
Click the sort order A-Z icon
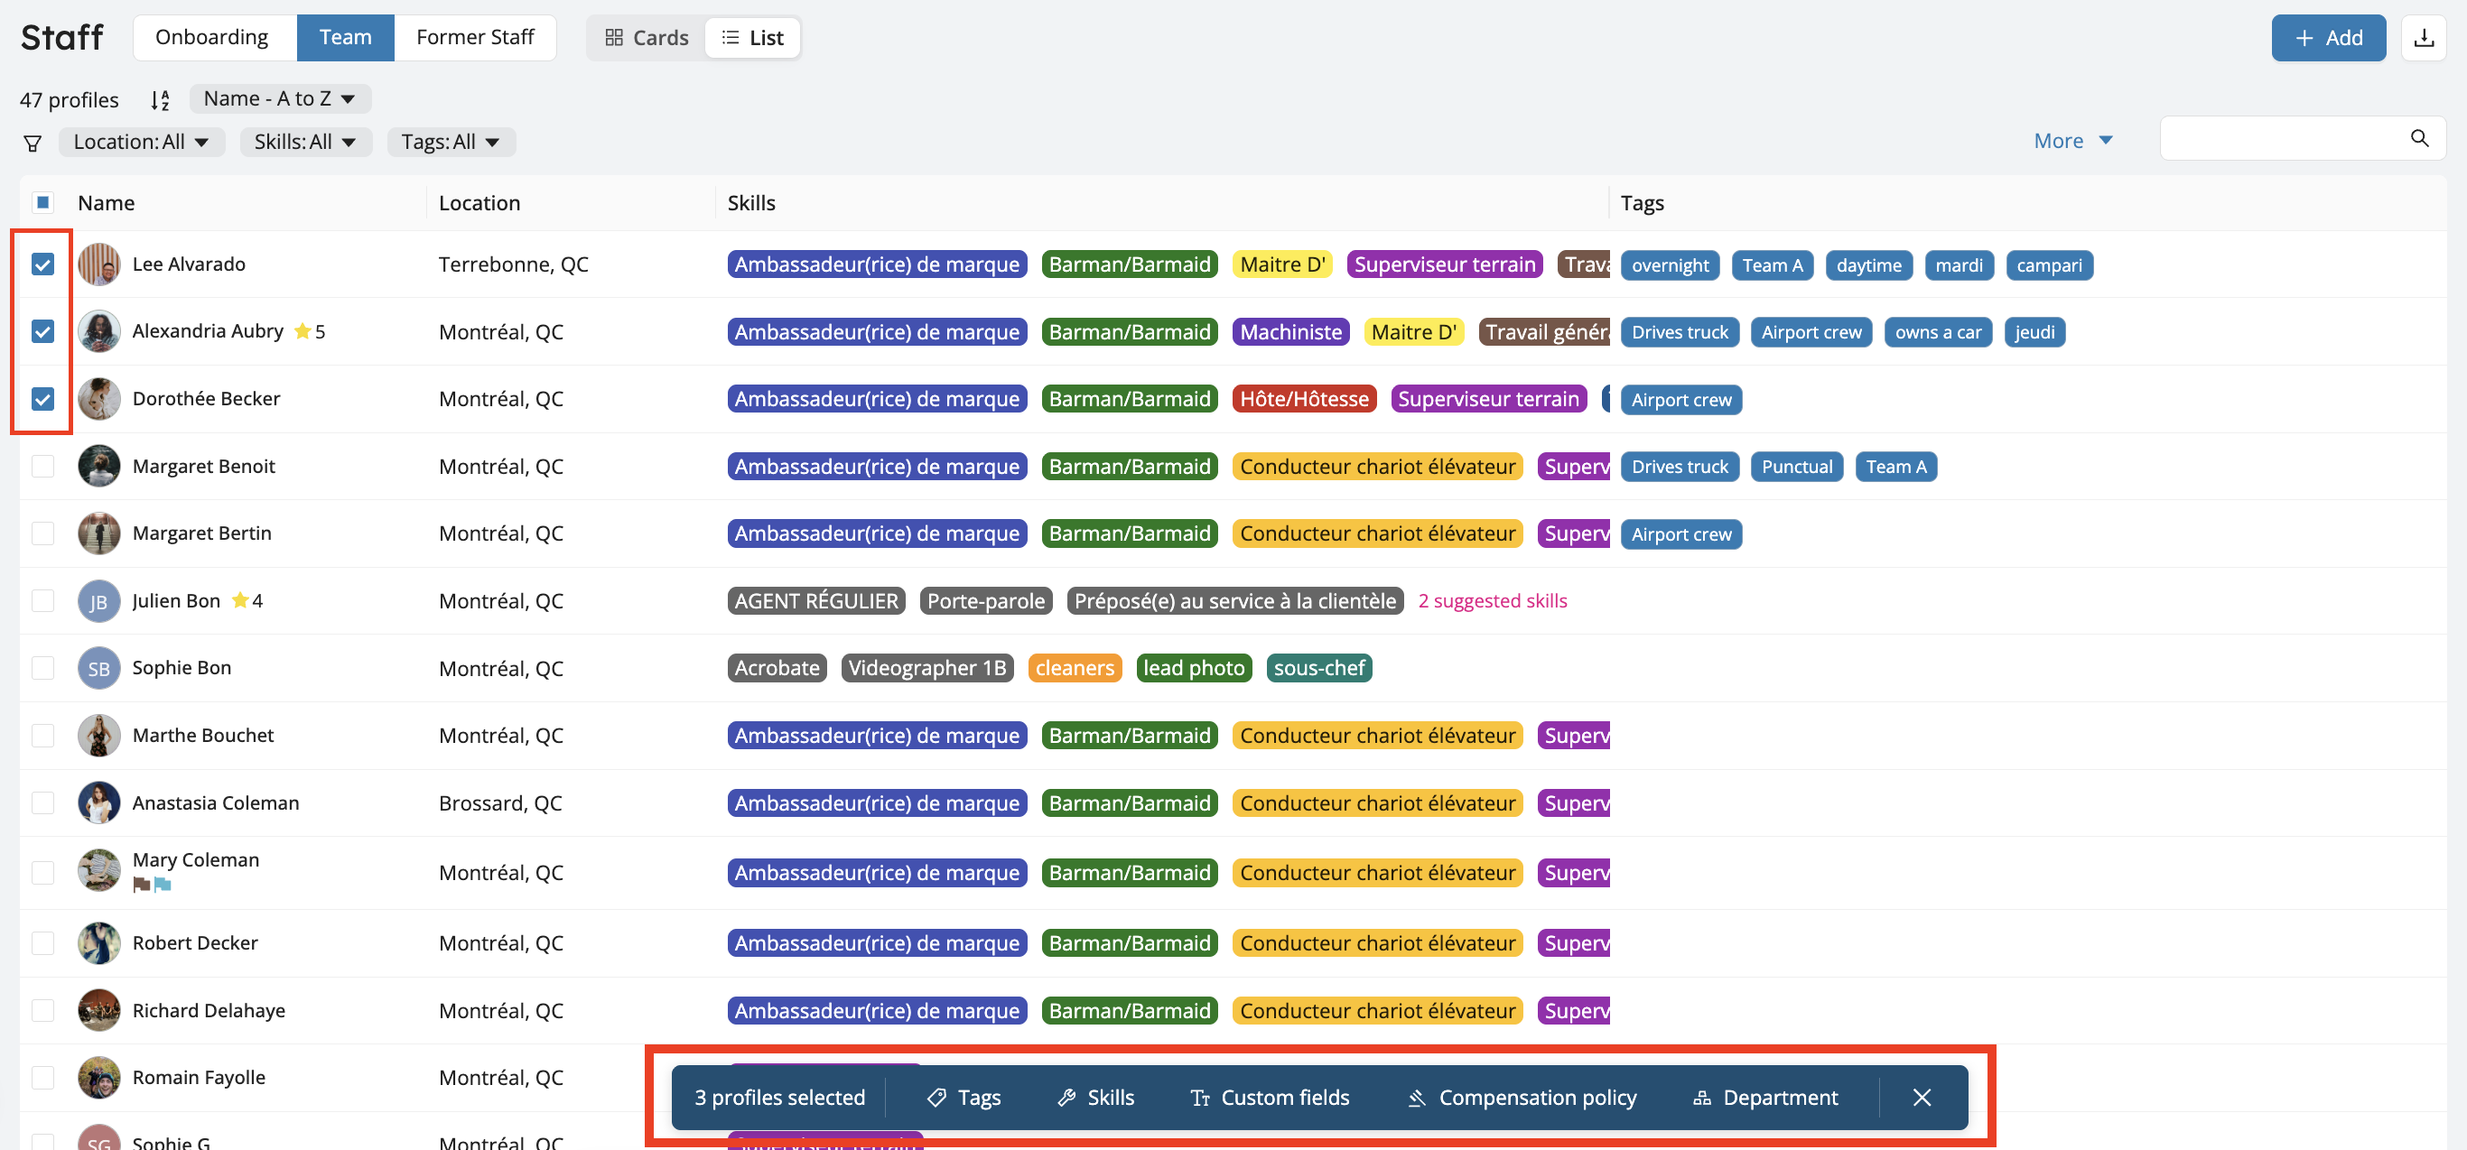[x=160, y=99]
